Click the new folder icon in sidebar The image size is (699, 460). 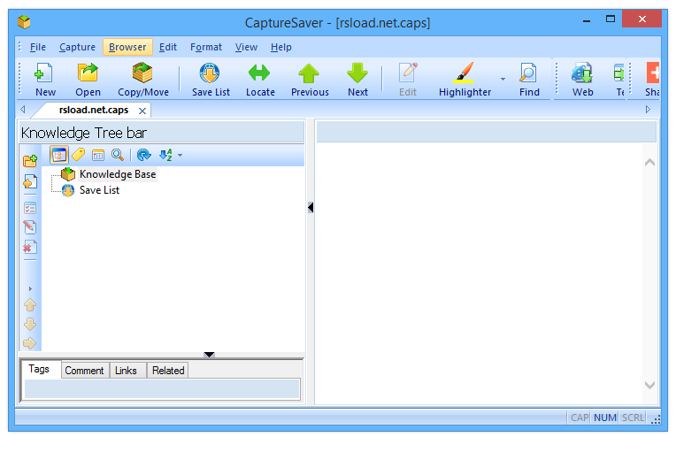(x=30, y=161)
